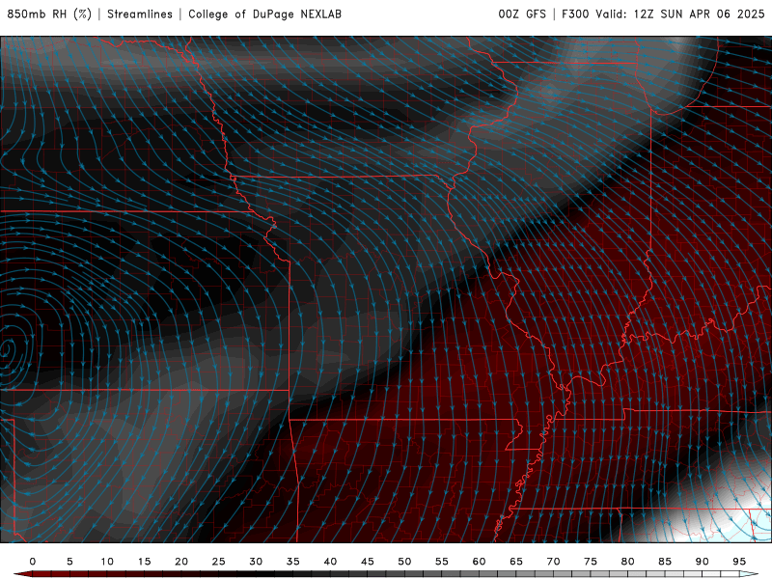Screen dimensions: 772x579
Task: Click the '50' value on the colorbar scale
Action: tap(404, 562)
